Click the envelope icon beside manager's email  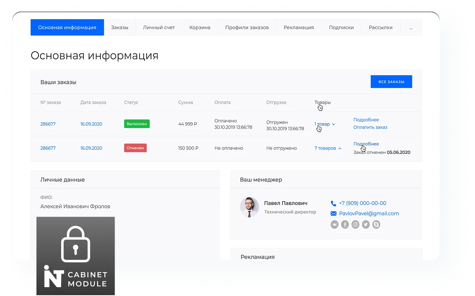(x=333, y=213)
